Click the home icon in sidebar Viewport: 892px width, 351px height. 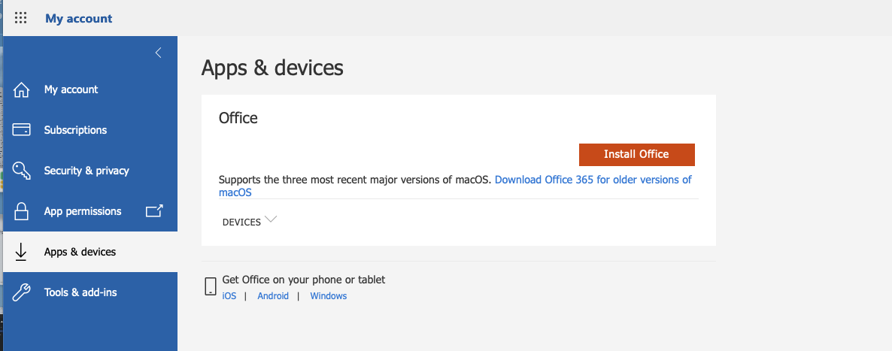click(x=22, y=90)
